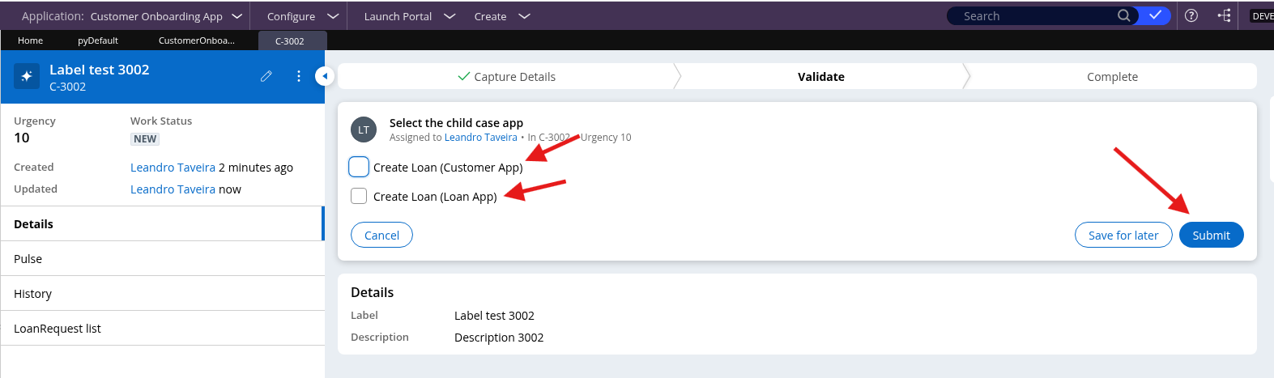This screenshot has height=378, width=1274.
Task: Open the help question mark icon
Action: pos(1191,15)
